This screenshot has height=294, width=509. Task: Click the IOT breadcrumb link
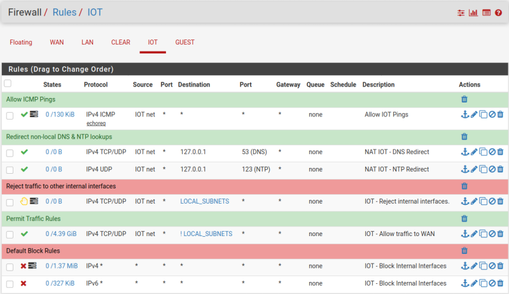[x=95, y=12]
